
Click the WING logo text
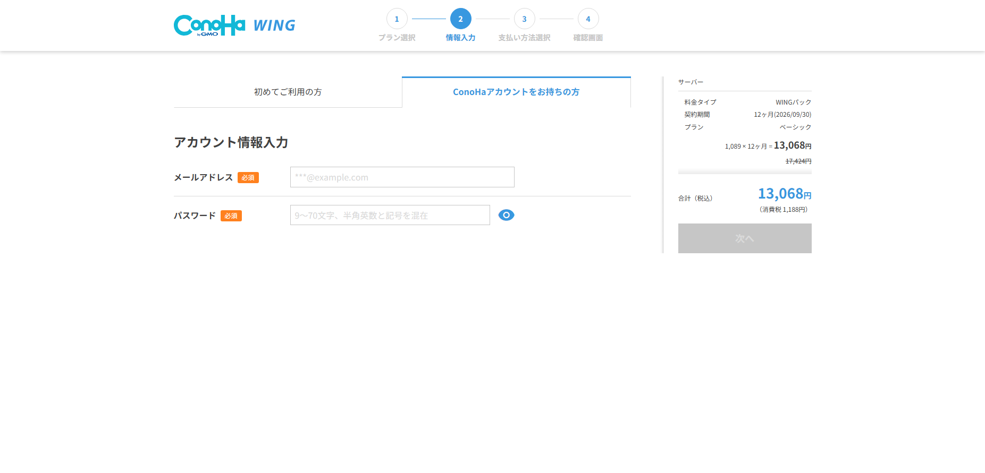(274, 25)
